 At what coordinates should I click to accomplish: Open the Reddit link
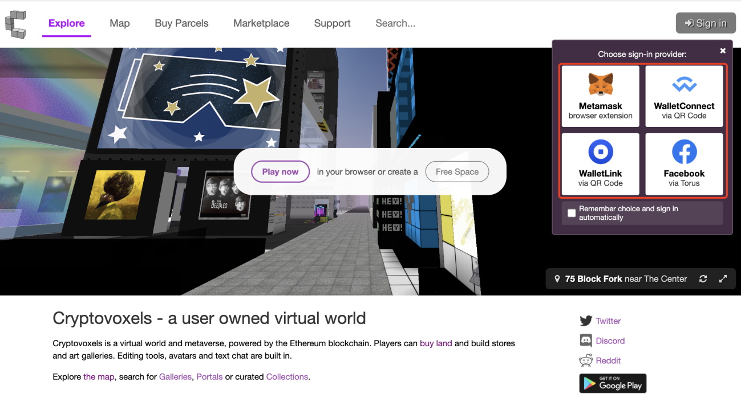608,360
